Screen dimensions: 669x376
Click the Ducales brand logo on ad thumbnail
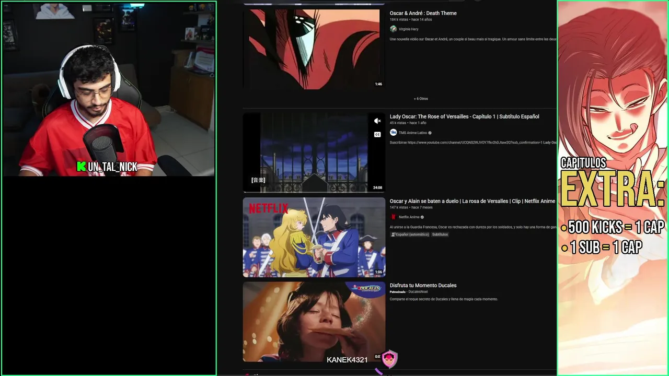pos(367,289)
